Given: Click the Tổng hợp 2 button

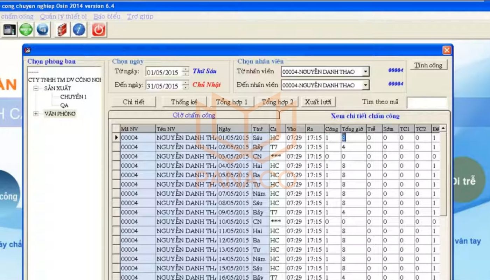Looking at the screenshot, I should click(x=277, y=102).
